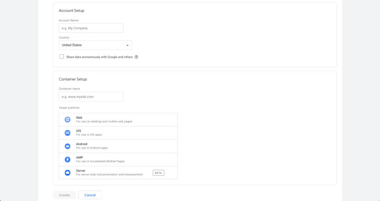Click the BETA badge on Server

(158, 173)
